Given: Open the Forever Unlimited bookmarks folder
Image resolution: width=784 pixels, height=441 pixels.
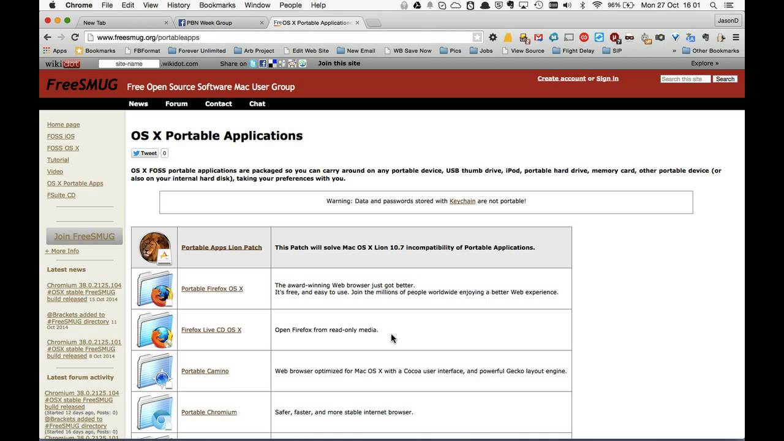Looking at the screenshot, I should [196, 51].
